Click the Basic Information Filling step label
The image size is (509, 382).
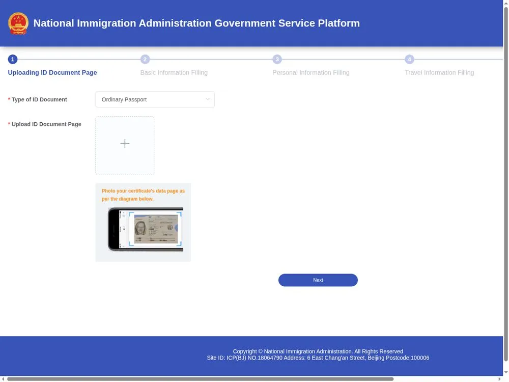(x=174, y=72)
